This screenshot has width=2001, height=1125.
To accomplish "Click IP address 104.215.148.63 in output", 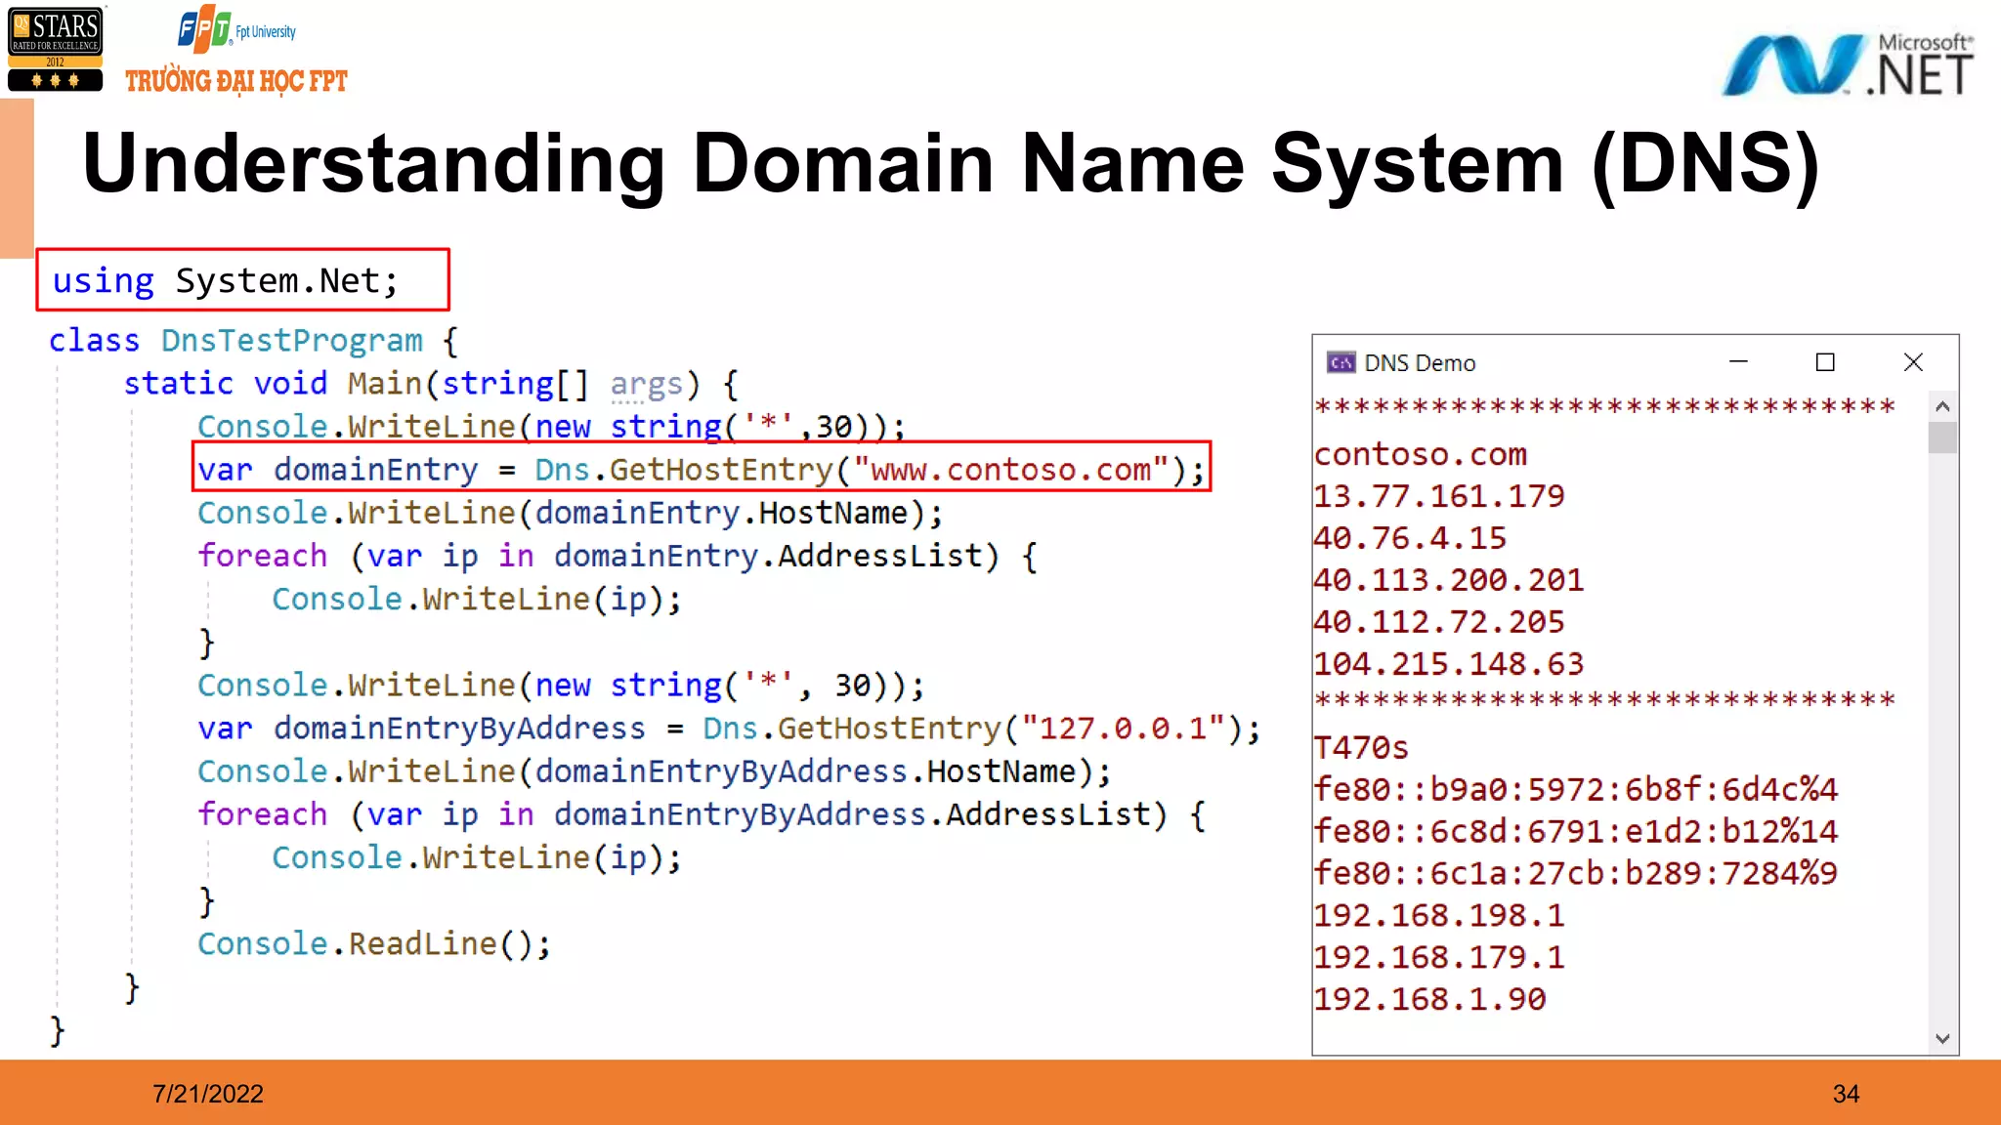I will pos(1448,664).
